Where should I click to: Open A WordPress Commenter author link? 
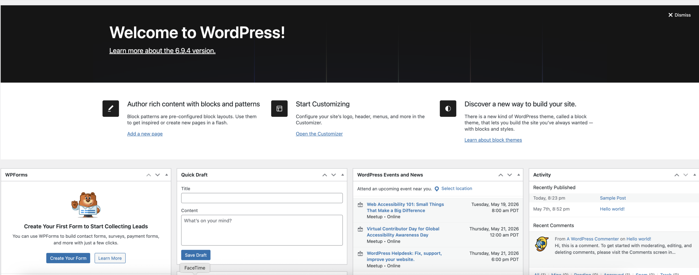pyautogui.click(x=593, y=239)
